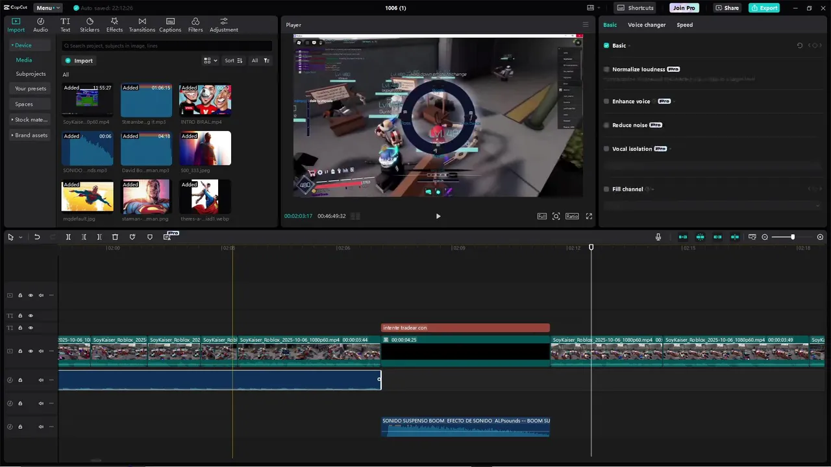Select the Import panel icon
The image size is (831, 467).
click(x=16, y=25)
